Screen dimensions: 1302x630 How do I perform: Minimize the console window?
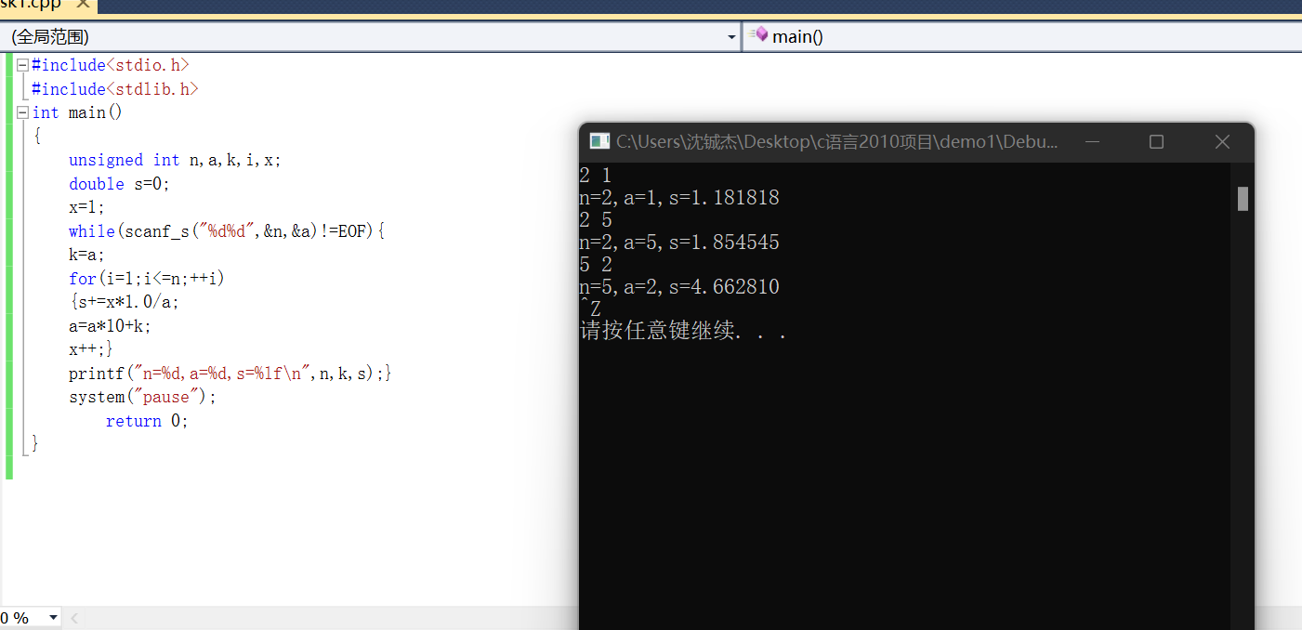tap(1092, 141)
